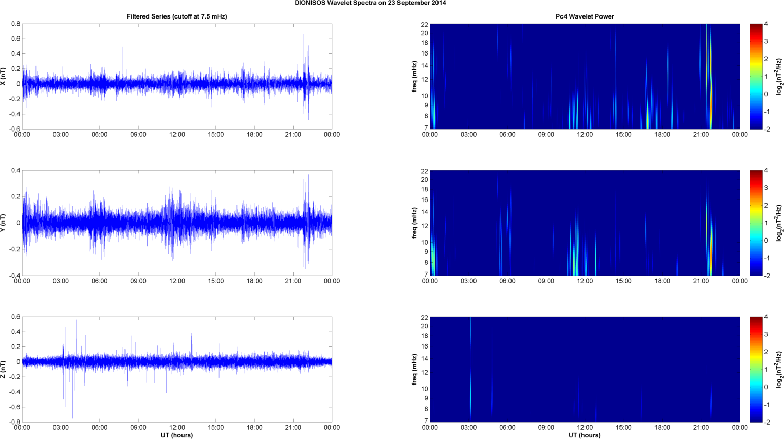
Task: Click the log2(nT²/Hz) label of top colorbar
Action: pyautogui.click(x=779, y=77)
